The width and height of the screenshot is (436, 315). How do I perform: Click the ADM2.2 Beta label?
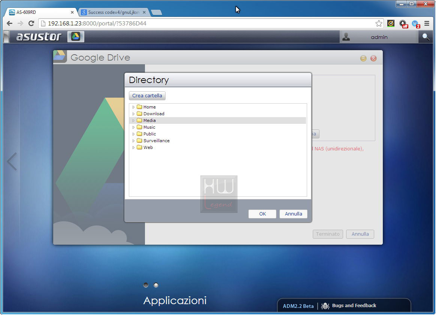tap(298, 306)
